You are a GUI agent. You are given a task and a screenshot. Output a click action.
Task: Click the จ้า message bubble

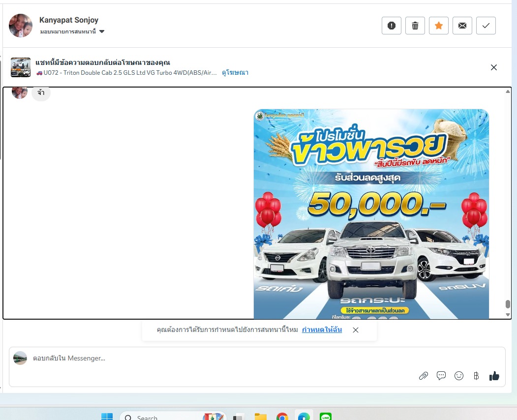click(41, 92)
